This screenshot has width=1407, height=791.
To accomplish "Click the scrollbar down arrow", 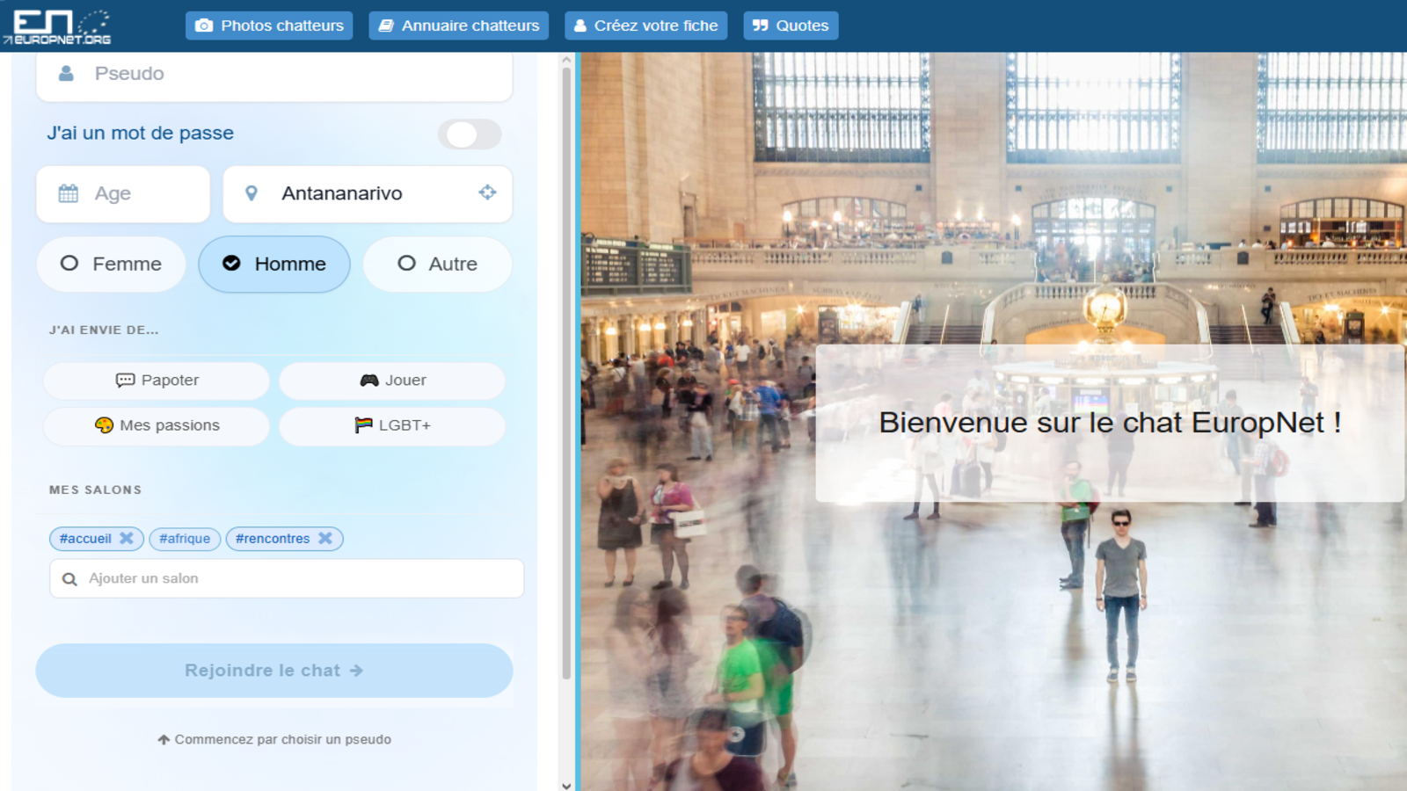I will [x=566, y=785].
